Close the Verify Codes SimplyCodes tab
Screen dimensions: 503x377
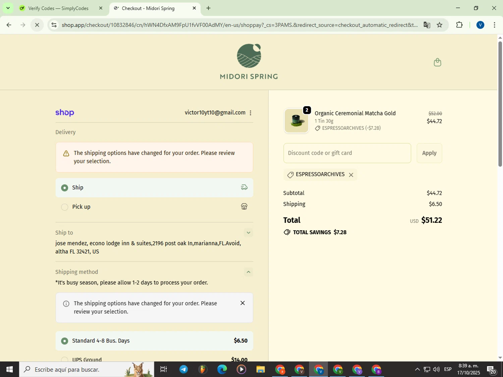point(101,8)
